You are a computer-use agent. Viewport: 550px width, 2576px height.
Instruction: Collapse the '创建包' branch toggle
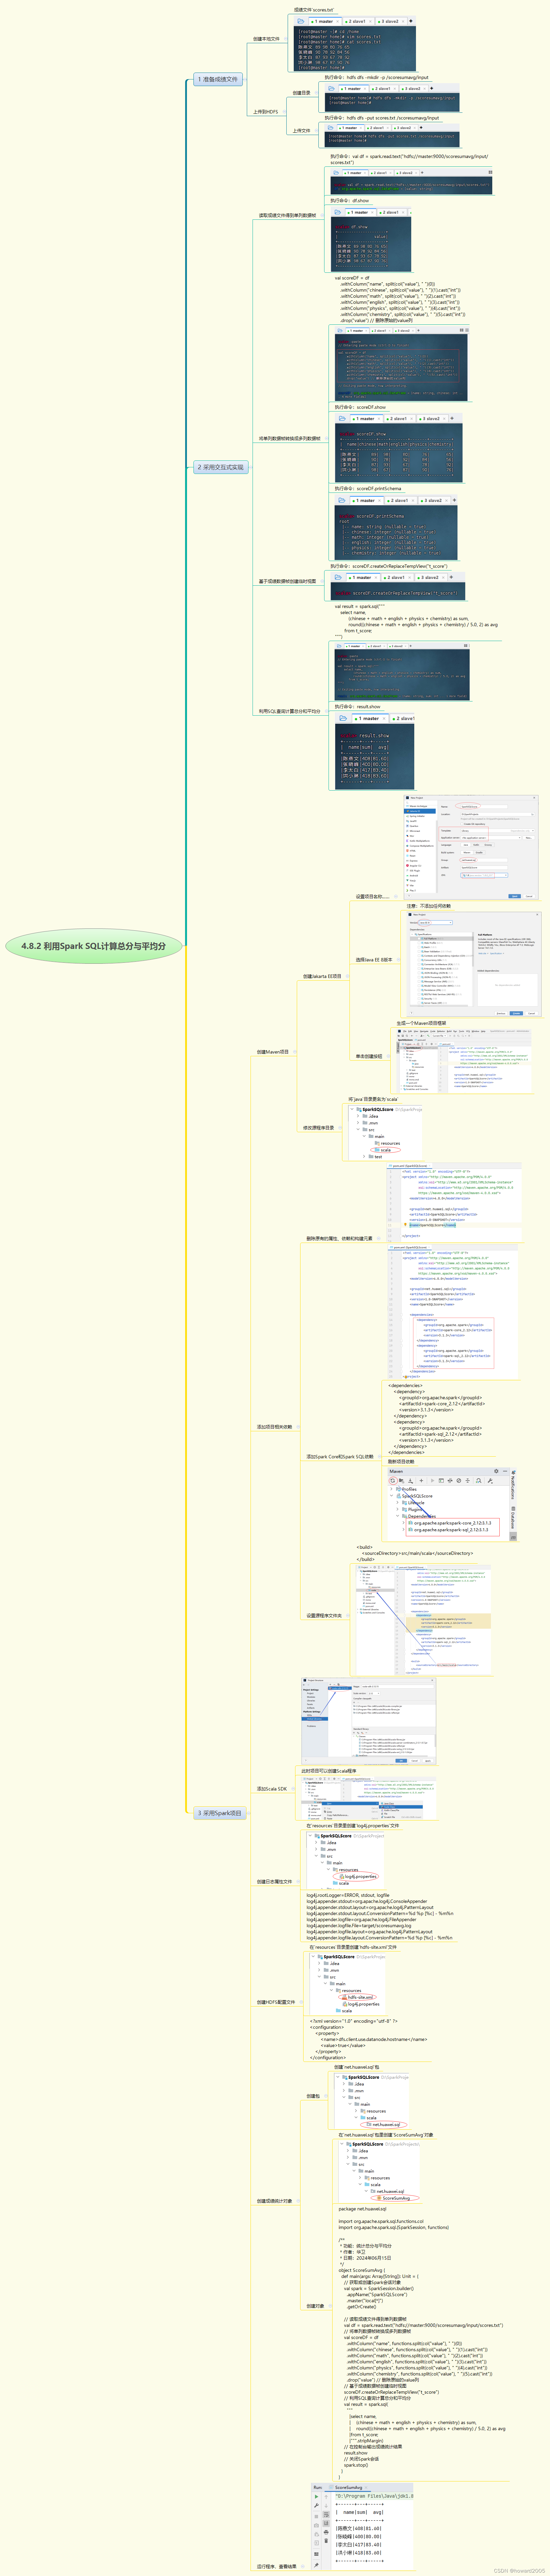(326, 2096)
